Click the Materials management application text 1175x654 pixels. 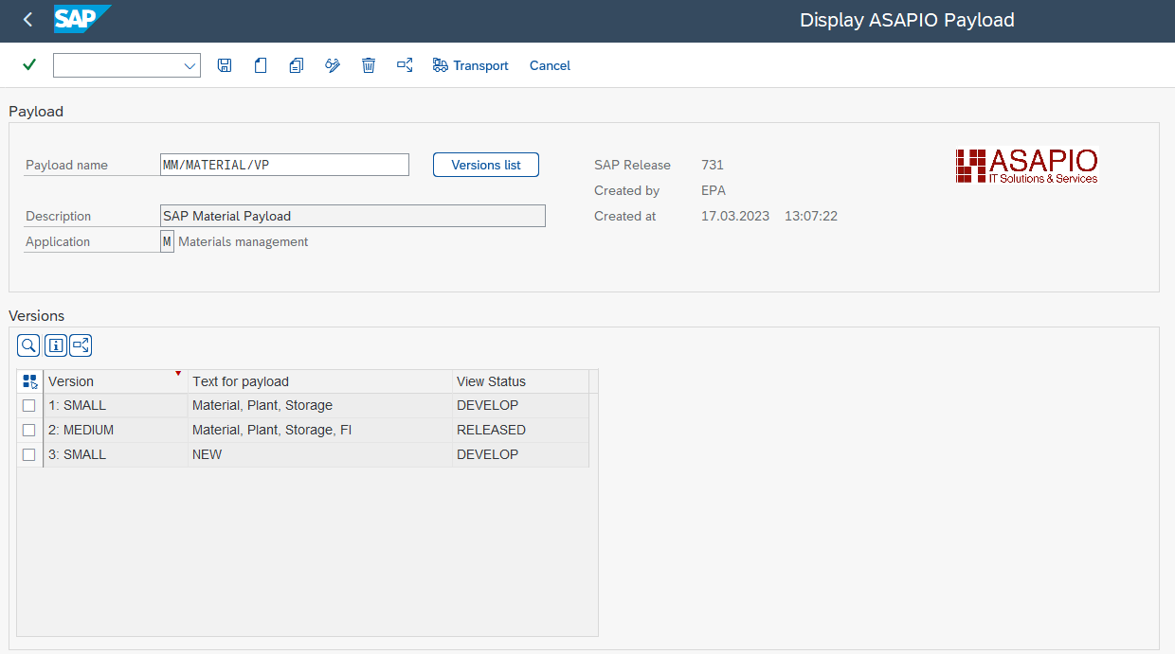[x=244, y=241]
